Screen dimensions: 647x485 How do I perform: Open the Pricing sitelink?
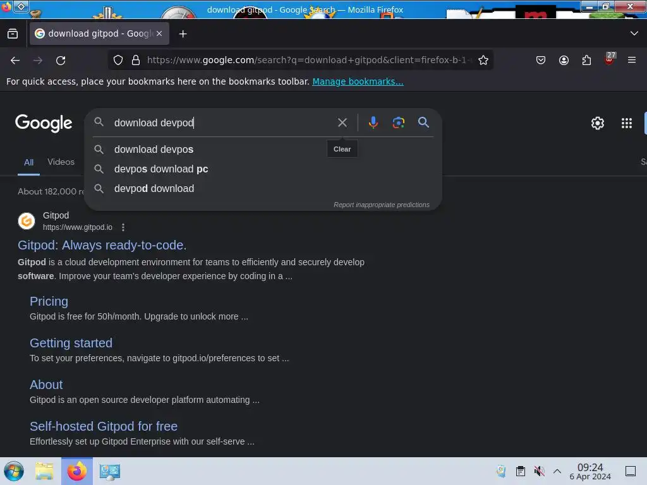[49, 301]
